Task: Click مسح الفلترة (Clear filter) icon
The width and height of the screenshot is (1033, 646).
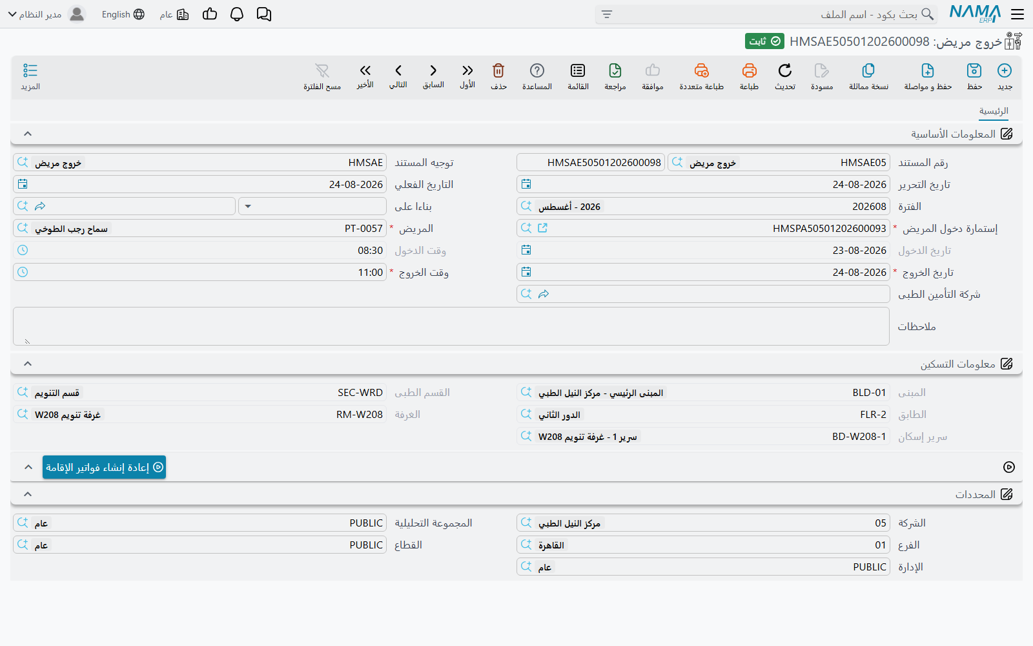Action: [322, 70]
